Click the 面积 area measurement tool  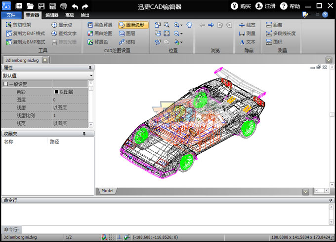click(274, 42)
